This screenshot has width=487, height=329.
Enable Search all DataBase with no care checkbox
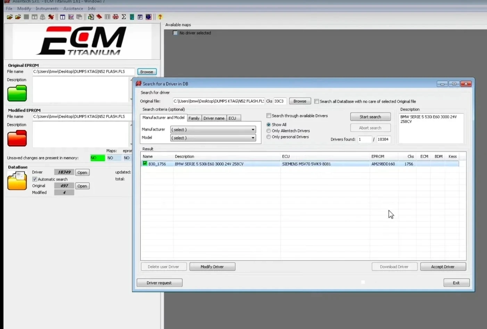(x=316, y=101)
